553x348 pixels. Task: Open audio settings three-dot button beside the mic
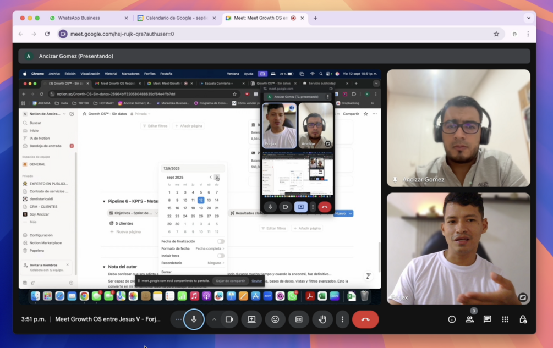pyautogui.click(x=178, y=319)
